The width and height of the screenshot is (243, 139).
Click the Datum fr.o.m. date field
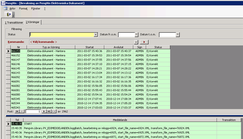pos(126,35)
